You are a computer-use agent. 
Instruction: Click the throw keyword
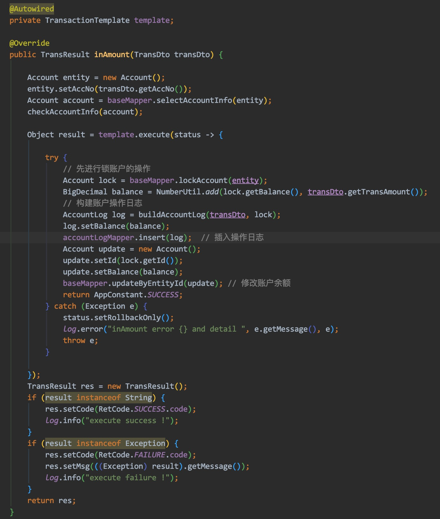click(x=74, y=340)
